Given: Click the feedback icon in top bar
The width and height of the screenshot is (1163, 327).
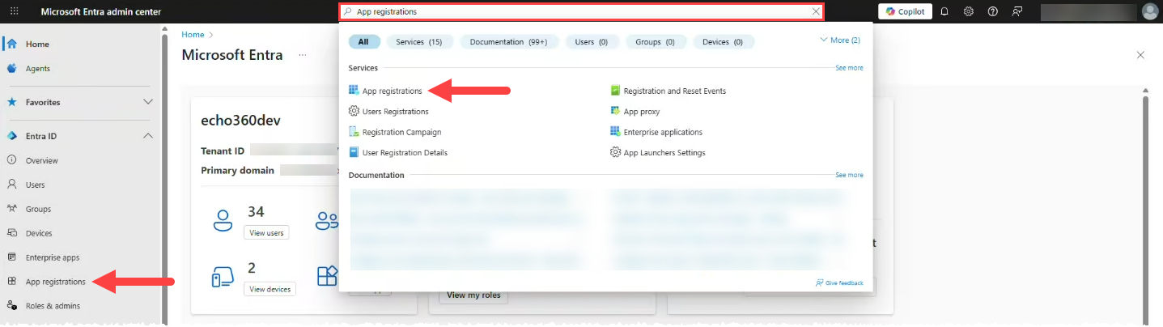Looking at the screenshot, I should (x=1017, y=11).
